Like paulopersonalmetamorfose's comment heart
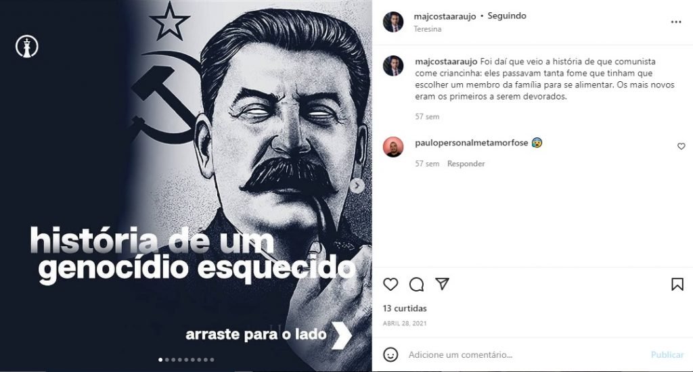The width and height of the screenshot is (693, 372). 681,146
